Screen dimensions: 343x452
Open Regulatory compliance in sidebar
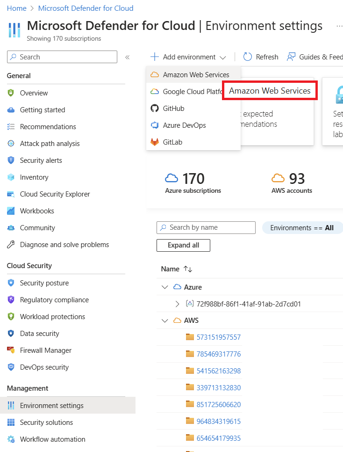tap(54, 299)
